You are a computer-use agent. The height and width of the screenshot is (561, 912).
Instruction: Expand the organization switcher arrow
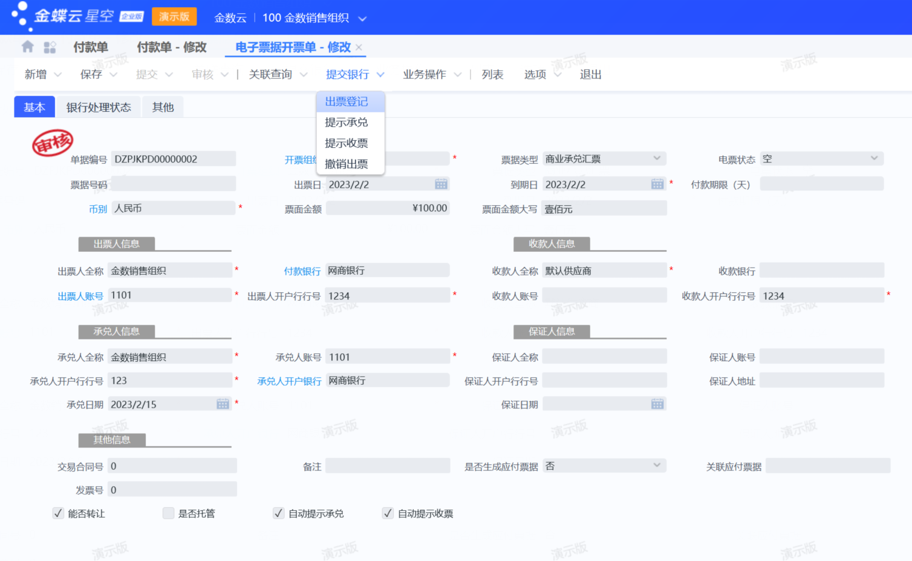[x=362, y=19]
